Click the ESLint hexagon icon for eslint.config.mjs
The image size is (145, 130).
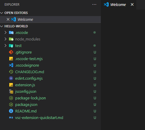[x=11, y=78]
